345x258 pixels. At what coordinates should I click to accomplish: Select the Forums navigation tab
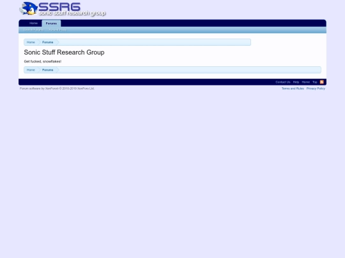point(51,24)
